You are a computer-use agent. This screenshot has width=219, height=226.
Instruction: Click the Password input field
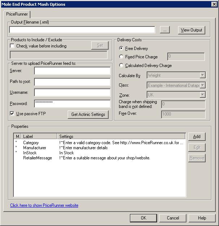(x=72, y=104)
